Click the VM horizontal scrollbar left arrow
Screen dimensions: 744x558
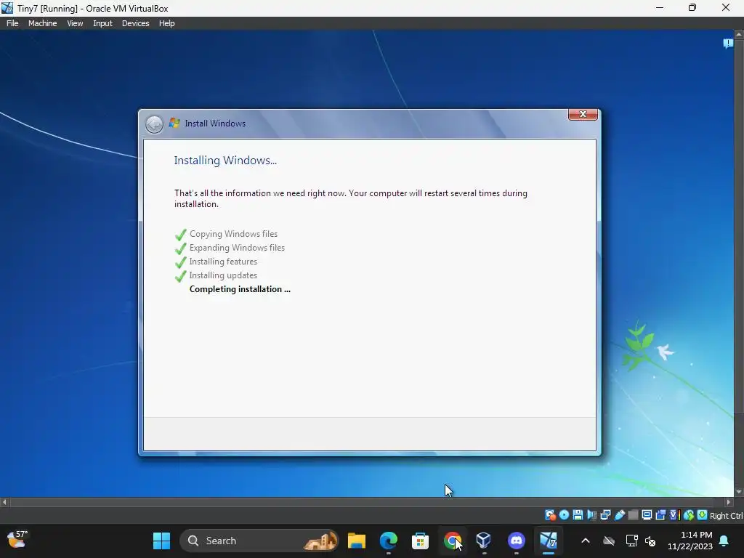point(4,502)
